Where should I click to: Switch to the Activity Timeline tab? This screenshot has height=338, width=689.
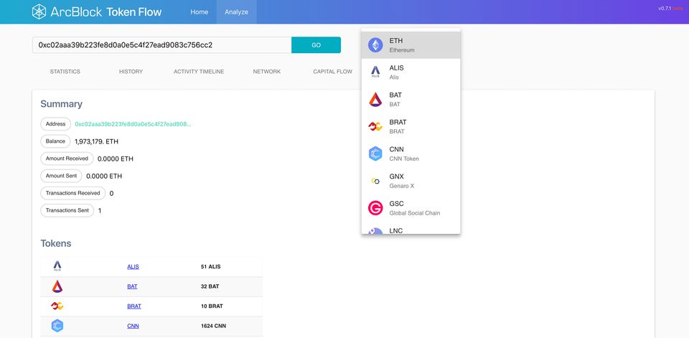(199, 72)
